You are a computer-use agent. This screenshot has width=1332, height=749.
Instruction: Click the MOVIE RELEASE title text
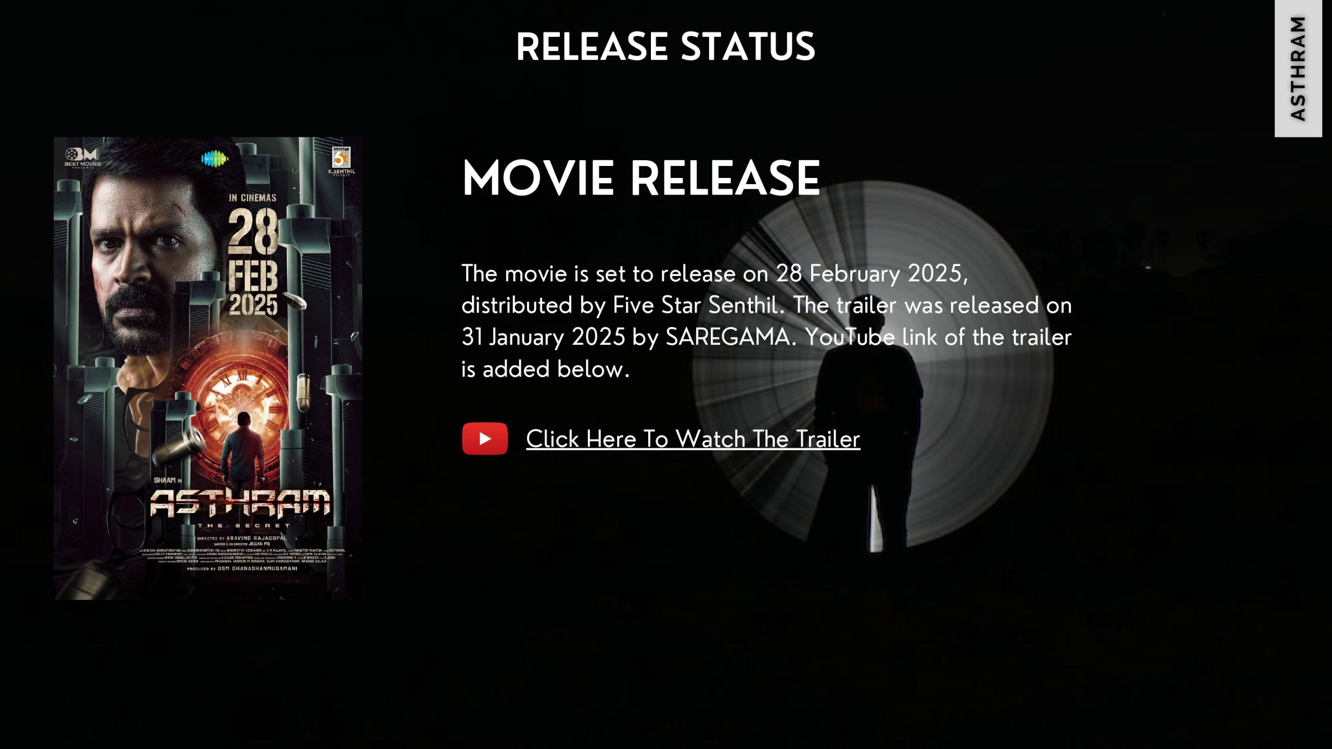coord(641,178)
